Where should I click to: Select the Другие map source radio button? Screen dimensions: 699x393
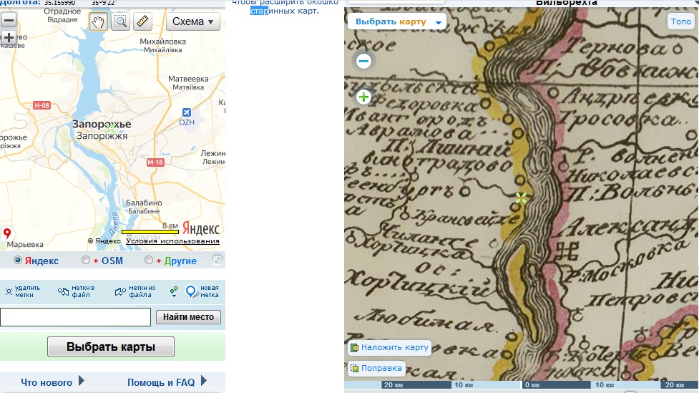click(x=149, y=261)
